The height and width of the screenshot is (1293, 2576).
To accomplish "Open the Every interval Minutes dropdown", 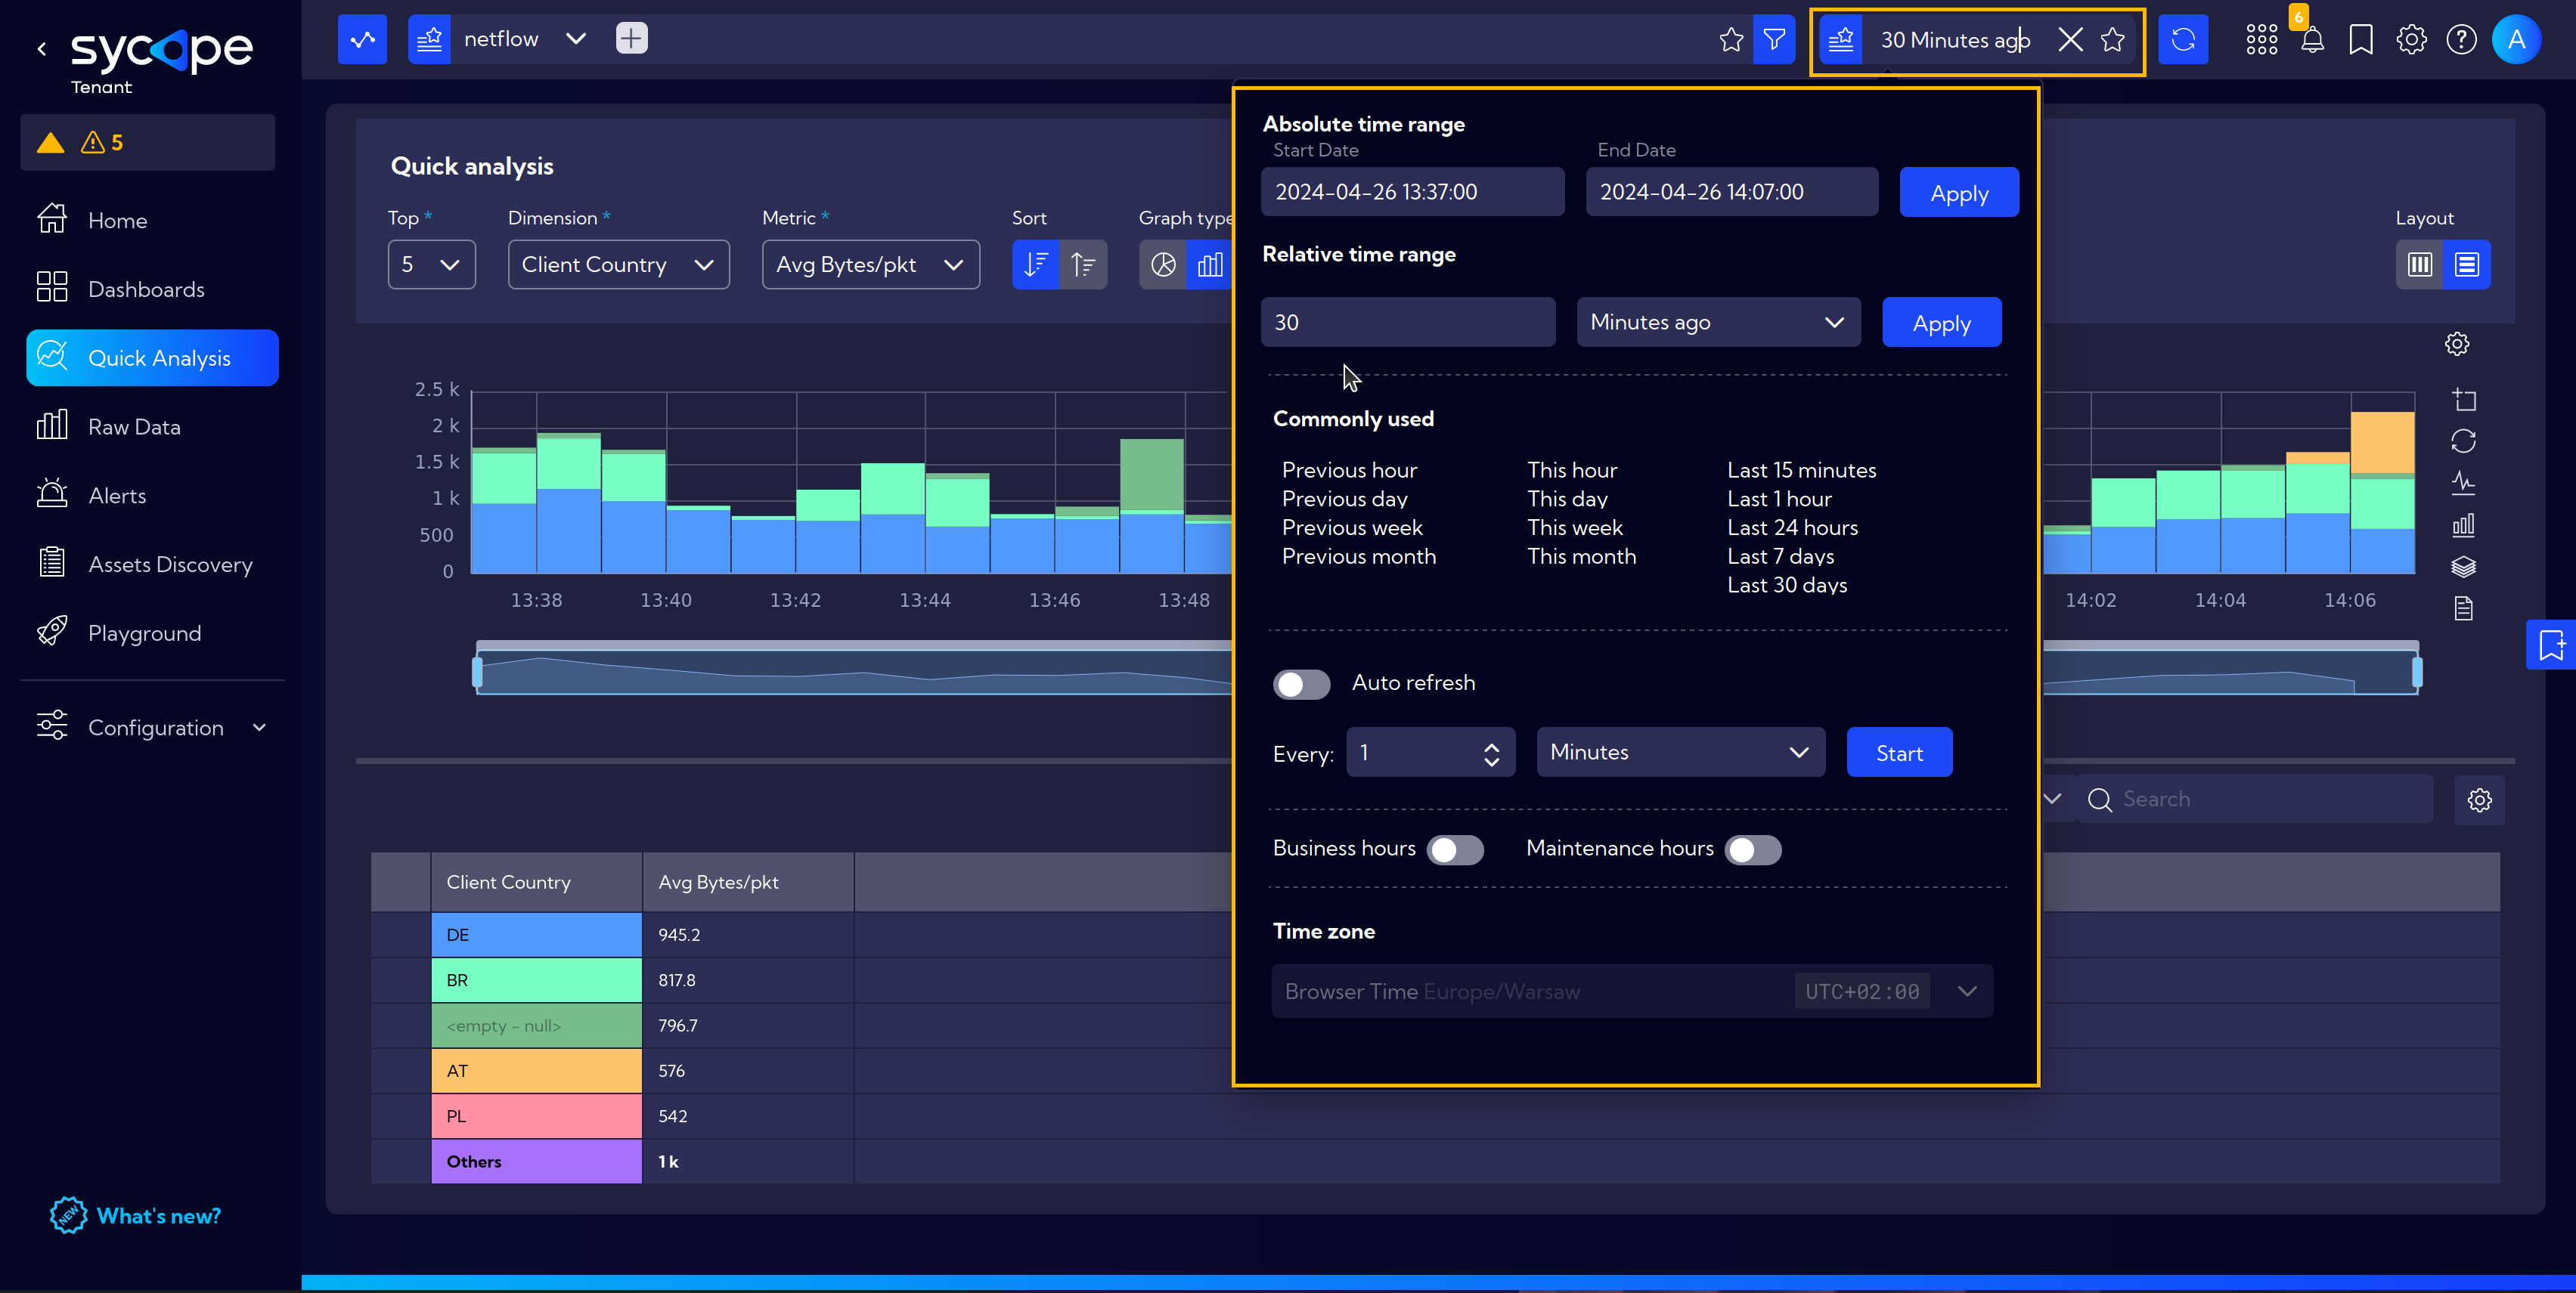I will pos(1680,751).
